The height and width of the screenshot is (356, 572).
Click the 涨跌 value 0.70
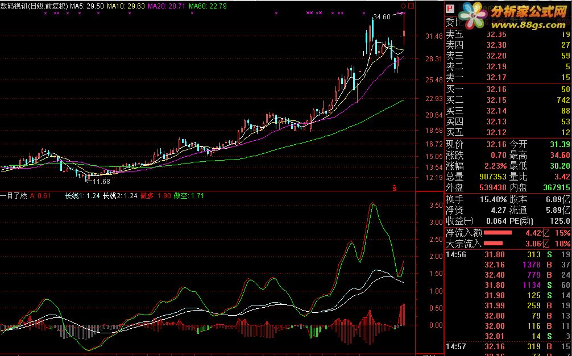pyautogui.click(x=498, y=155)
